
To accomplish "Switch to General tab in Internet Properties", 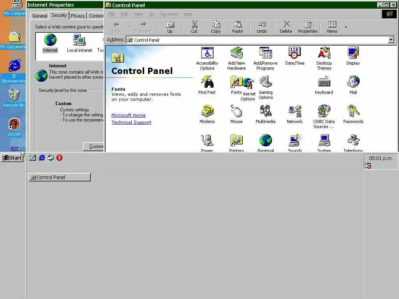I will (39, 16).
